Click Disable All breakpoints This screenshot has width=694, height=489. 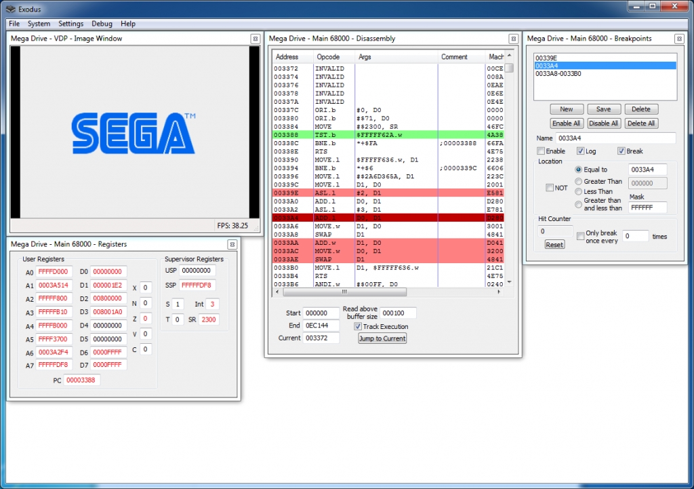coord(603,123)
